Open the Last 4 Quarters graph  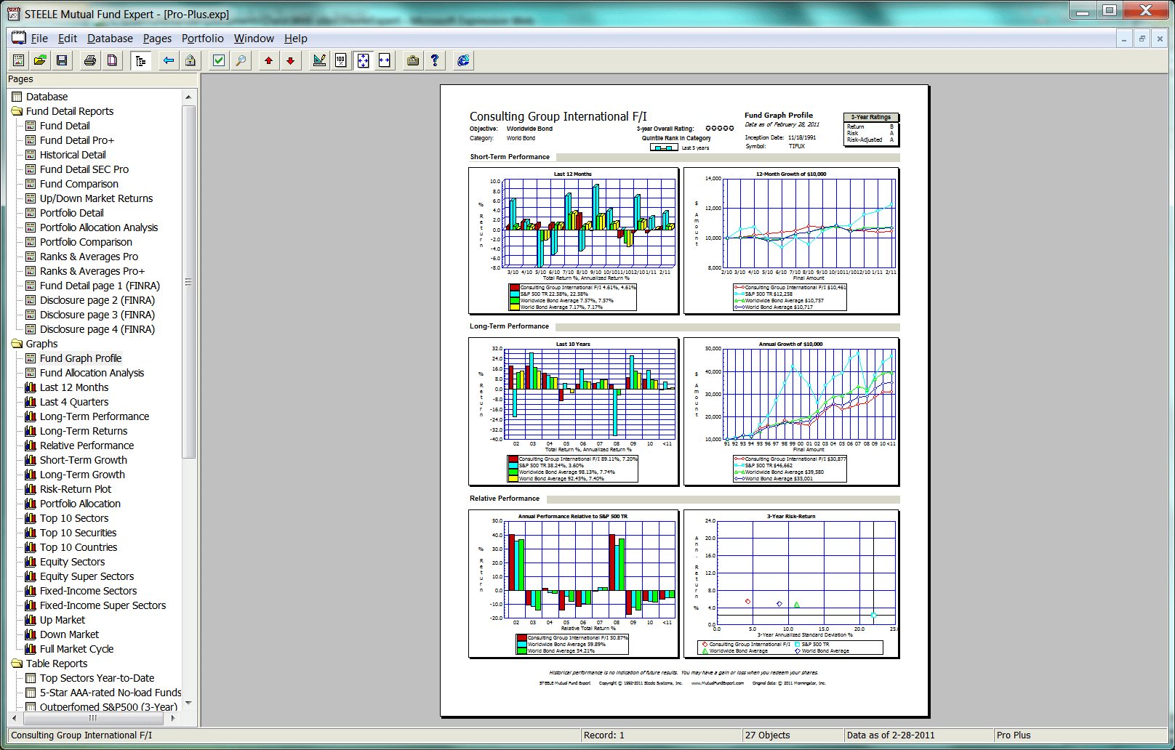(x=73, y=402)
